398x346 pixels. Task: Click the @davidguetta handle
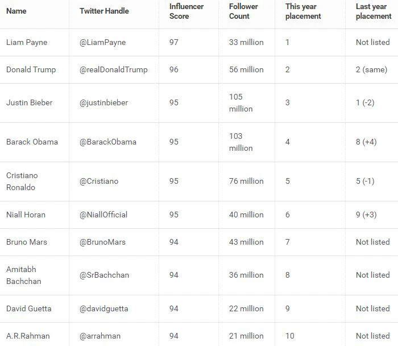[104, 308]
